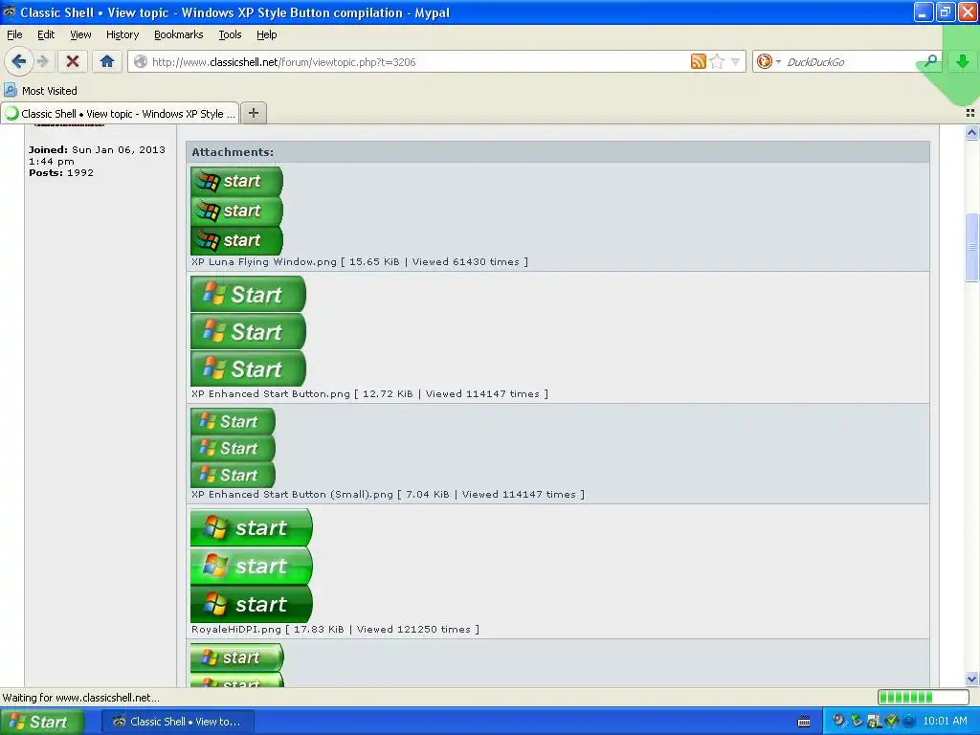The width and height of the screenshot is (980, 735).
Task: Click 'Waiting for www.classicshell.net...' status text
Action: pyautogui.click(x=80, y=698)
